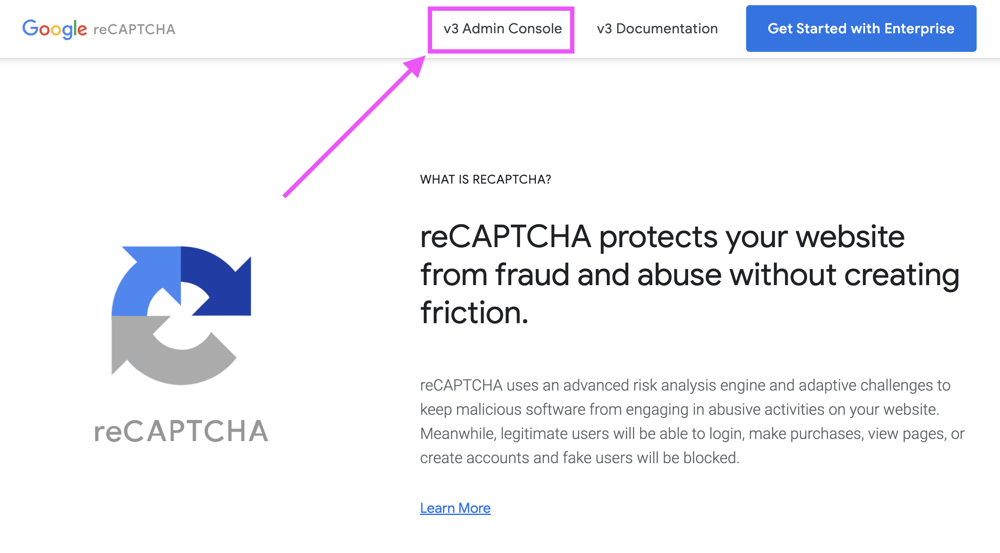This screenshot has height=553, width=1000.
Task: Go to the v3 Documentation page
Action: point(657,29)
